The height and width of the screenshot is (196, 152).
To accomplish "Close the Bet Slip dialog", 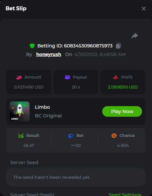I will point(144,9).
